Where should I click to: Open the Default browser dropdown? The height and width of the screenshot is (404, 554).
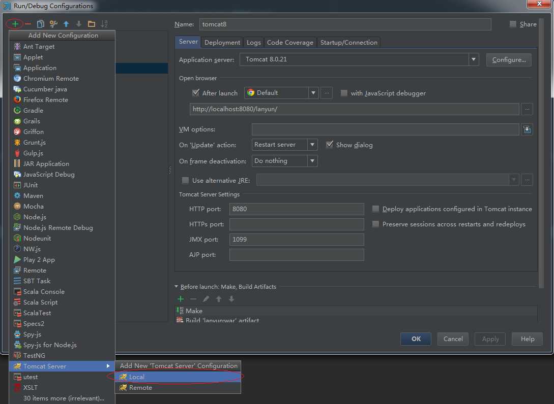[313, 93]
